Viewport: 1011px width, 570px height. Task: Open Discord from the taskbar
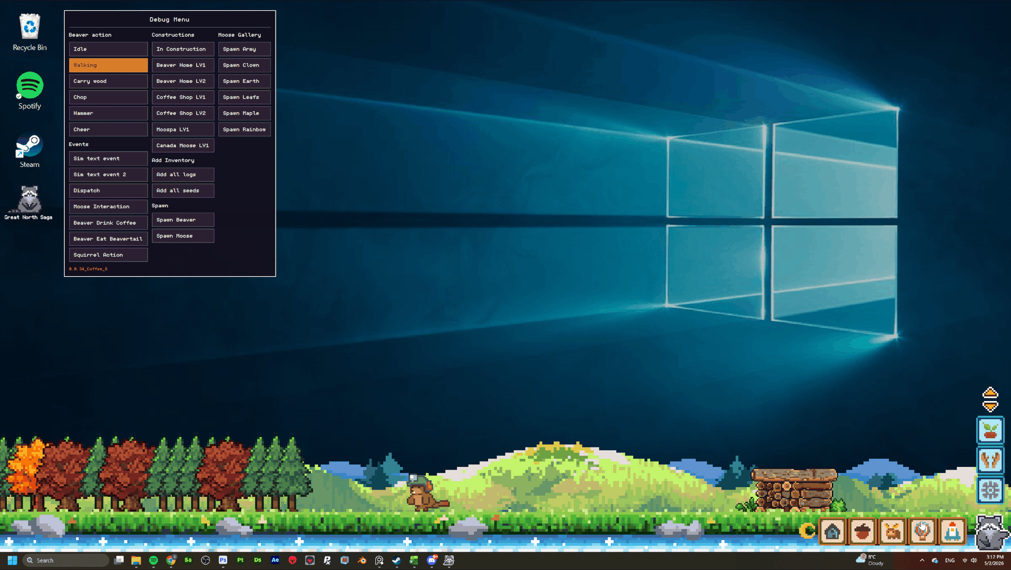[432, 560]
